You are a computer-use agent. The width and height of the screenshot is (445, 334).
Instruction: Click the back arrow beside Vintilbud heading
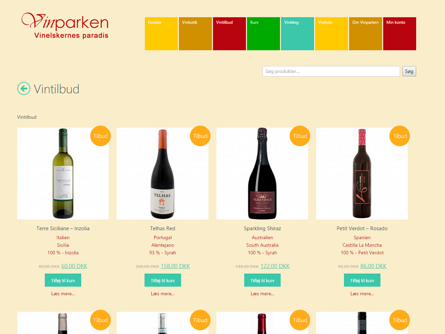click(x=24, y=88)
